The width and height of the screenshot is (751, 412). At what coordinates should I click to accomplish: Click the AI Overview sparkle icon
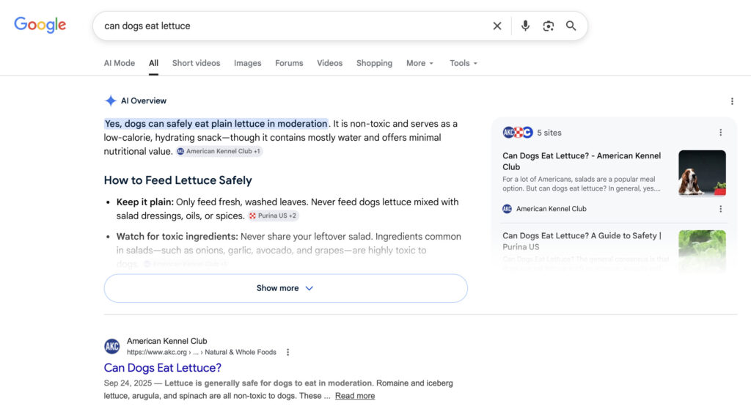tap(111, 101)
